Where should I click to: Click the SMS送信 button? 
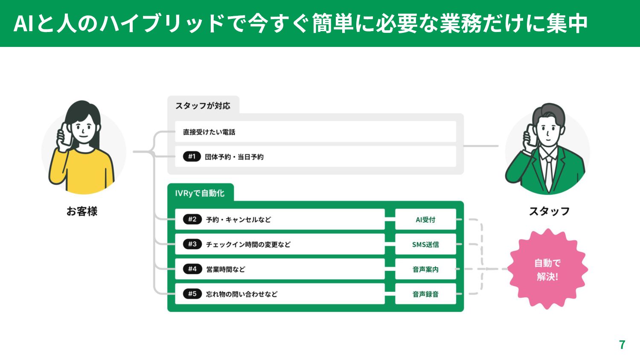click(x=425, y=244)
